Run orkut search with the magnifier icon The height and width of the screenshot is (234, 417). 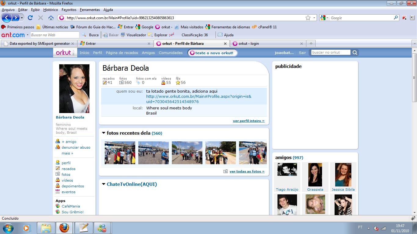[354, 52]
